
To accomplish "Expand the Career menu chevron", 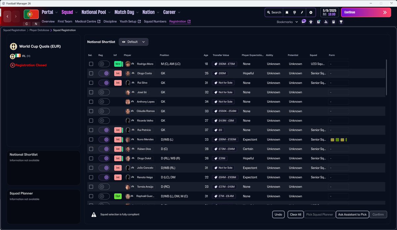I will coord(179,12).
